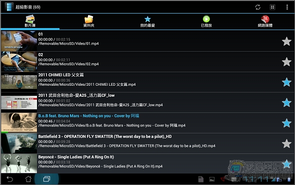The width and height of the screenshot is (295, 185).
Task: Tap the Android home button
Action: (x=28, y=179)
